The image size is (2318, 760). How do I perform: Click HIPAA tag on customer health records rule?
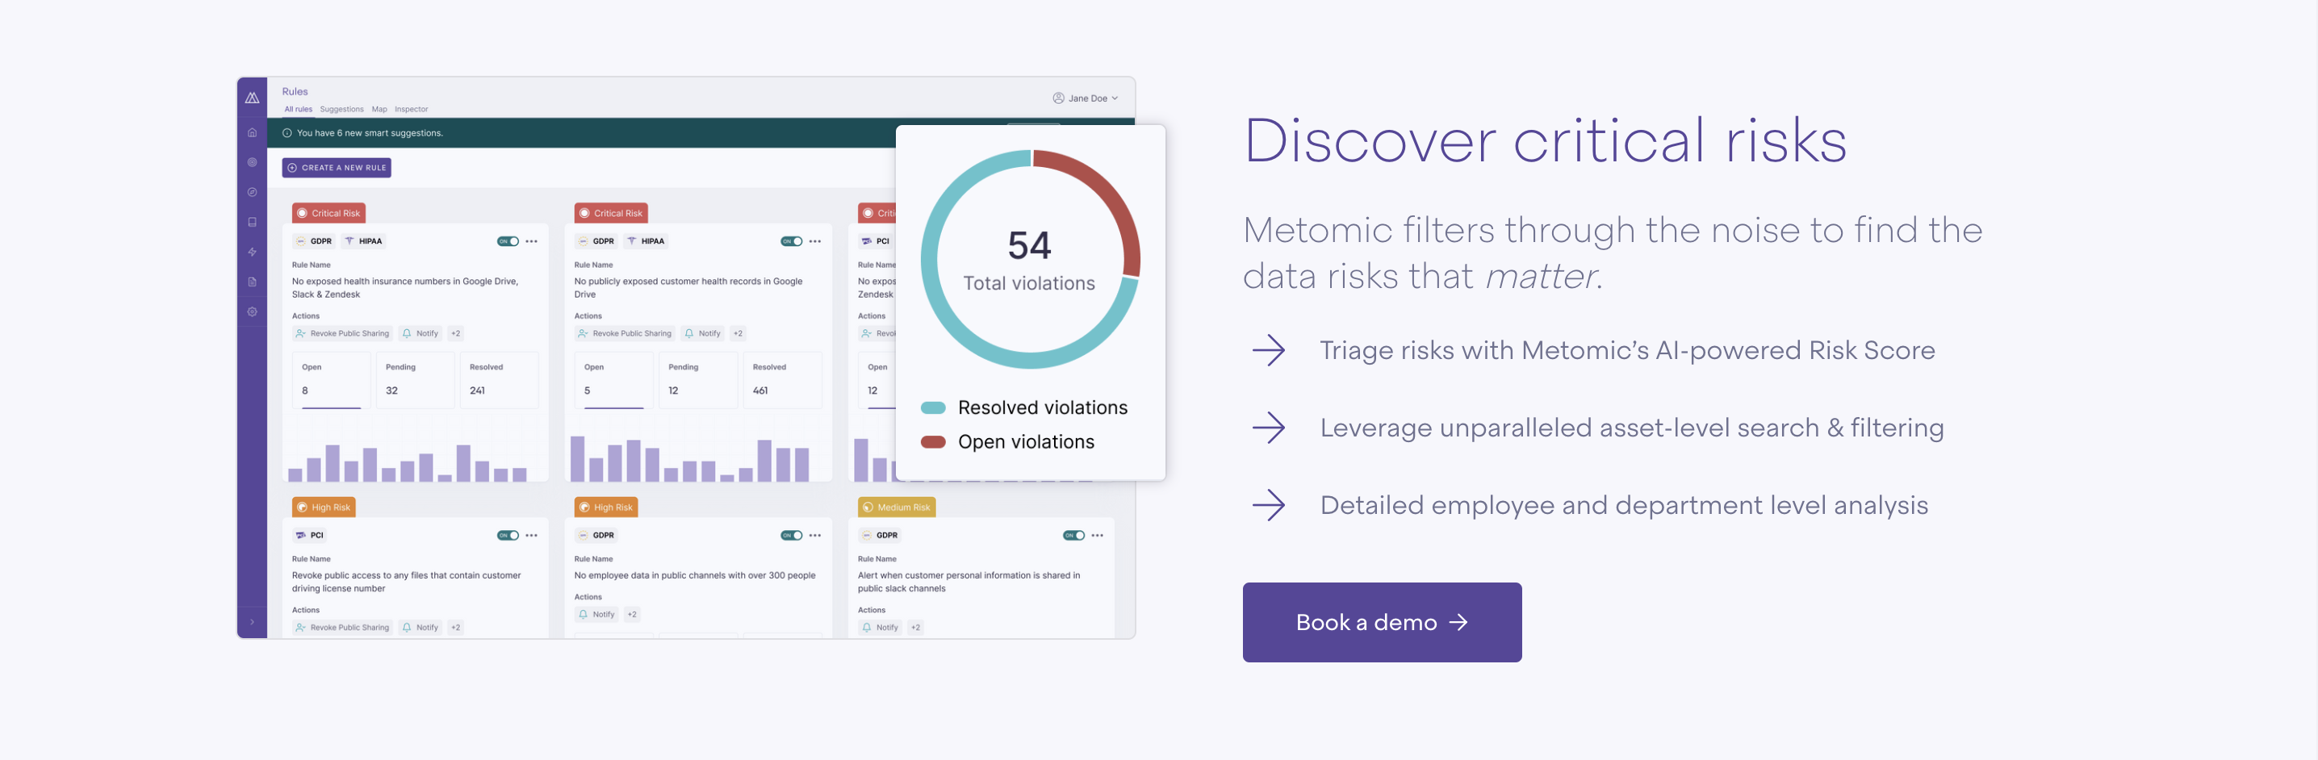(x=646, y=241)
